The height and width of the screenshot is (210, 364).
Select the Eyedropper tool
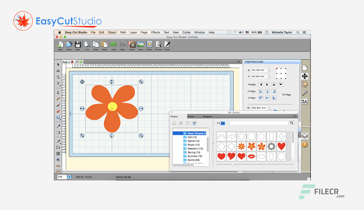pos(58,126)
